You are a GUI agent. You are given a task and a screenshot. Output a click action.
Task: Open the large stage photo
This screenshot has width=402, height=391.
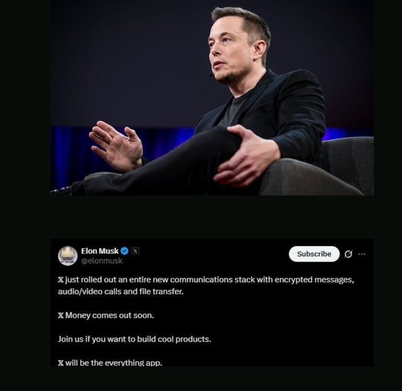(212, 97)
